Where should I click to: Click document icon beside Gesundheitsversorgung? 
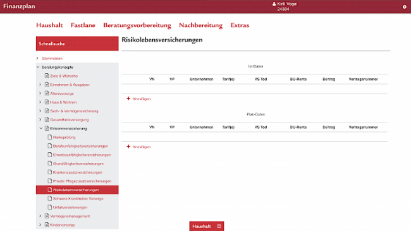(47, 119)
